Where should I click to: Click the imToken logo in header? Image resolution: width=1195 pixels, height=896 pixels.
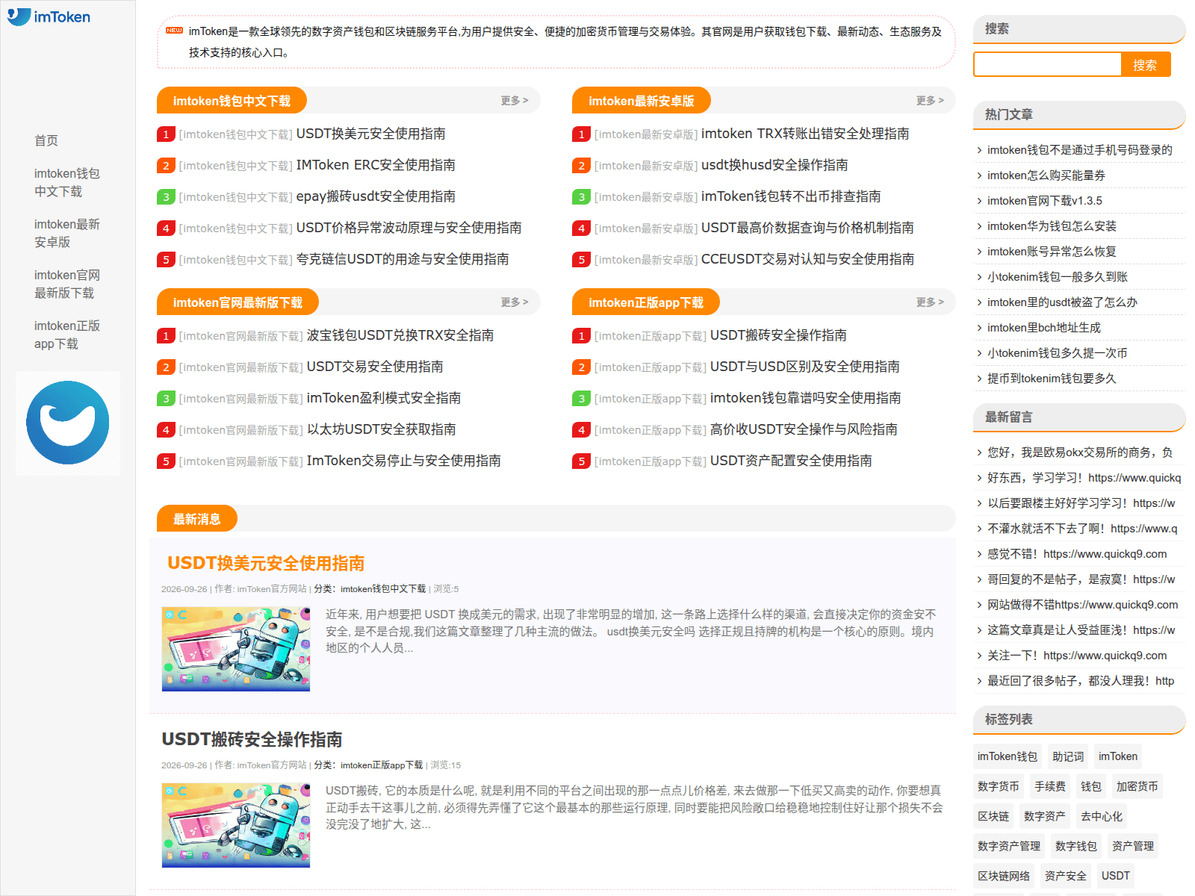pos(49,16)
